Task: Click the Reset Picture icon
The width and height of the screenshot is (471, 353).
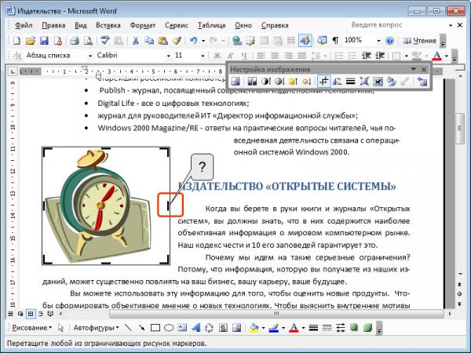Action: 422,81
